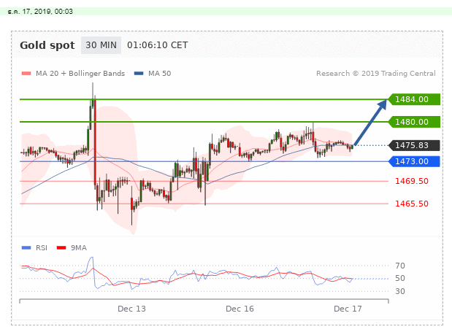The image size is (452, 332).
Task: Click the 01:06:10 CET timestamp
Action: pos(158,45)
